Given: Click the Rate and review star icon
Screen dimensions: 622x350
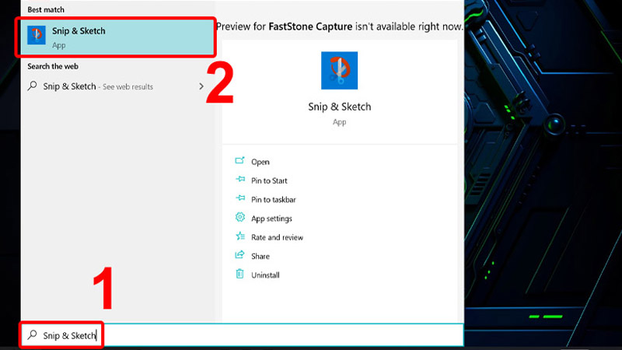Looking at the screenshot, I should click(239, 237).
